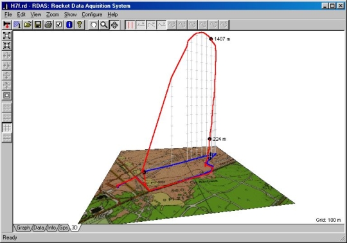Switch to the Graph tab
This screenshot has height=243, width=347.
point(23,228)
